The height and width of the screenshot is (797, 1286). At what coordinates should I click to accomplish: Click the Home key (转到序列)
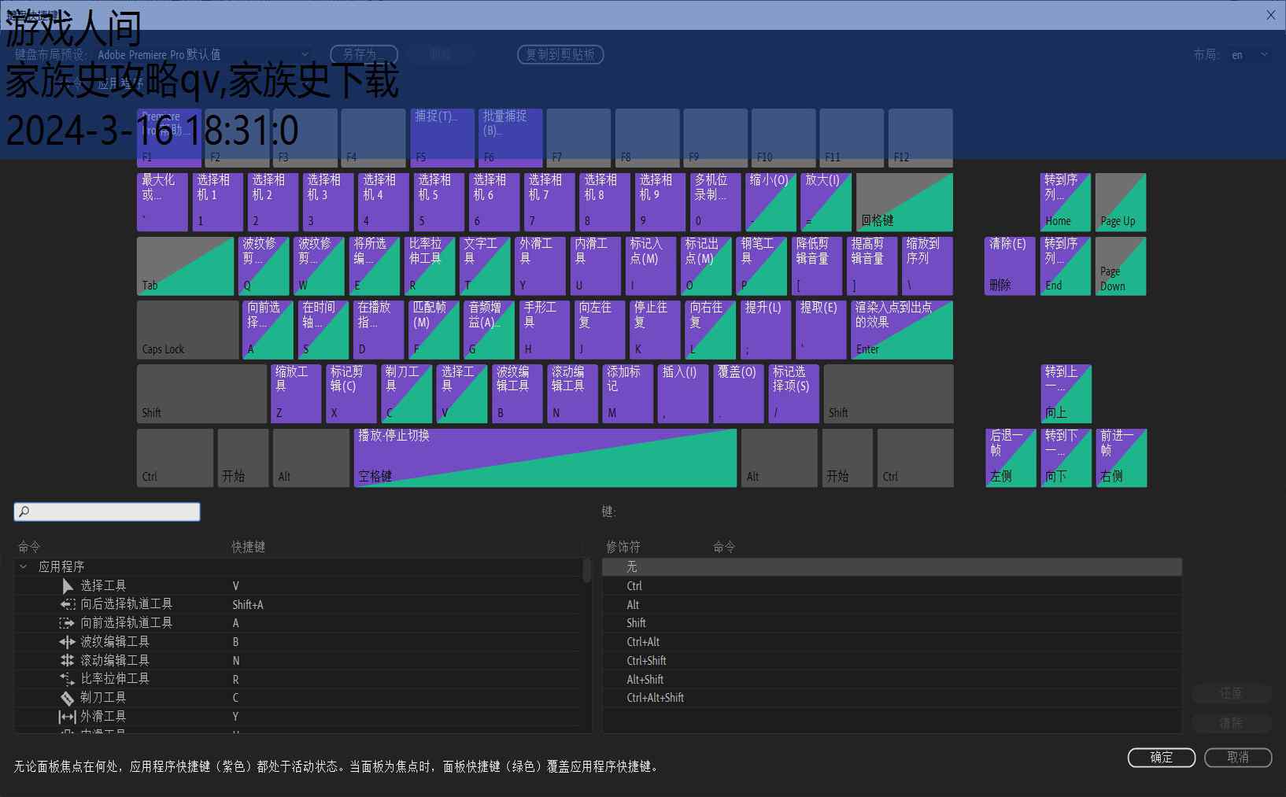click(x=1066, y=202)
